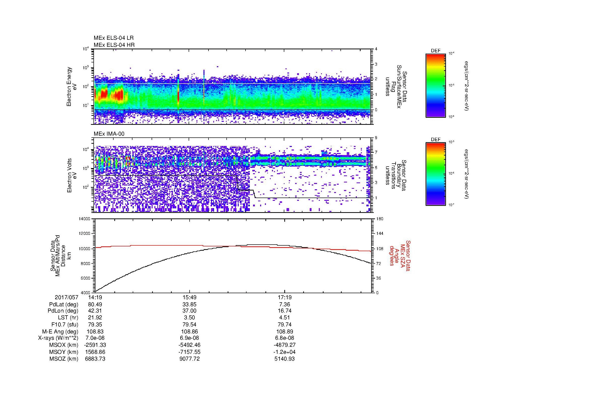Click the F10.7 value 79.74
Viewport: 589px width, 416px height.
pyautogui.click(x=285, y=325)
